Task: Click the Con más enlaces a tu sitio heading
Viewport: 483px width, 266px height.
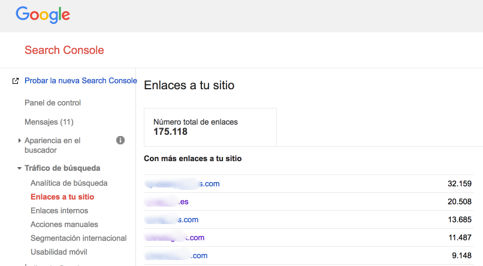Action: pyautogui.click(x=193, y=159)
